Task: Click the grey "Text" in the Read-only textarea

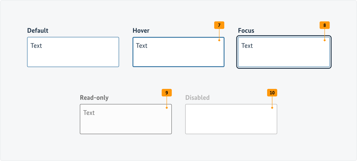Action: pos(89,113)
